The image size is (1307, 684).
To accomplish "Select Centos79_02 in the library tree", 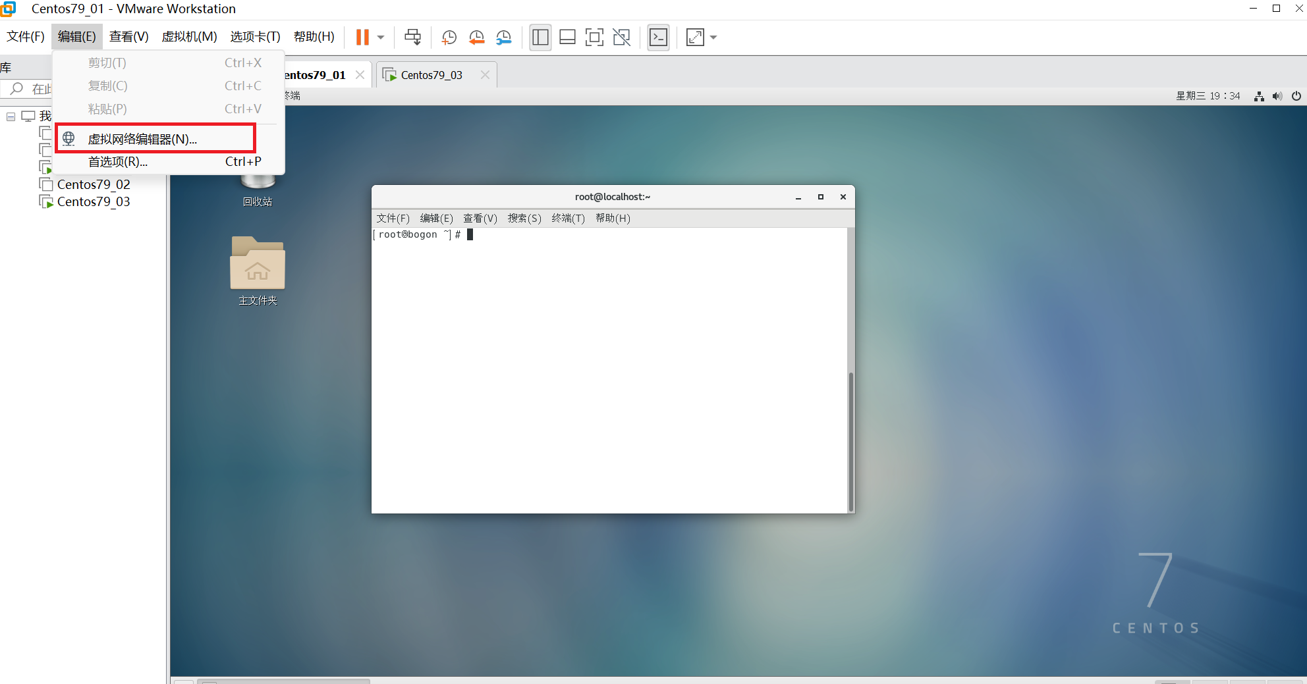I will click(94, 184).
